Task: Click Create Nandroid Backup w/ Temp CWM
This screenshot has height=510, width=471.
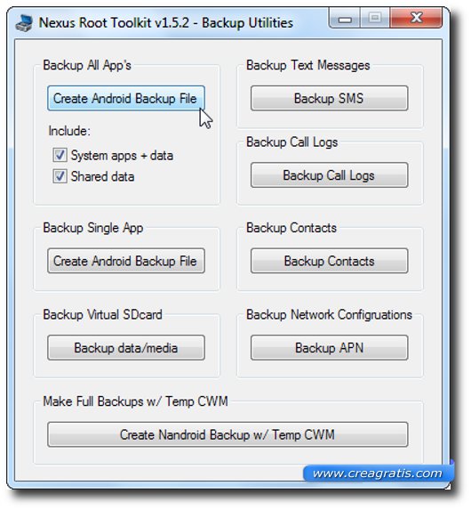Action: [x=228, y=434]
